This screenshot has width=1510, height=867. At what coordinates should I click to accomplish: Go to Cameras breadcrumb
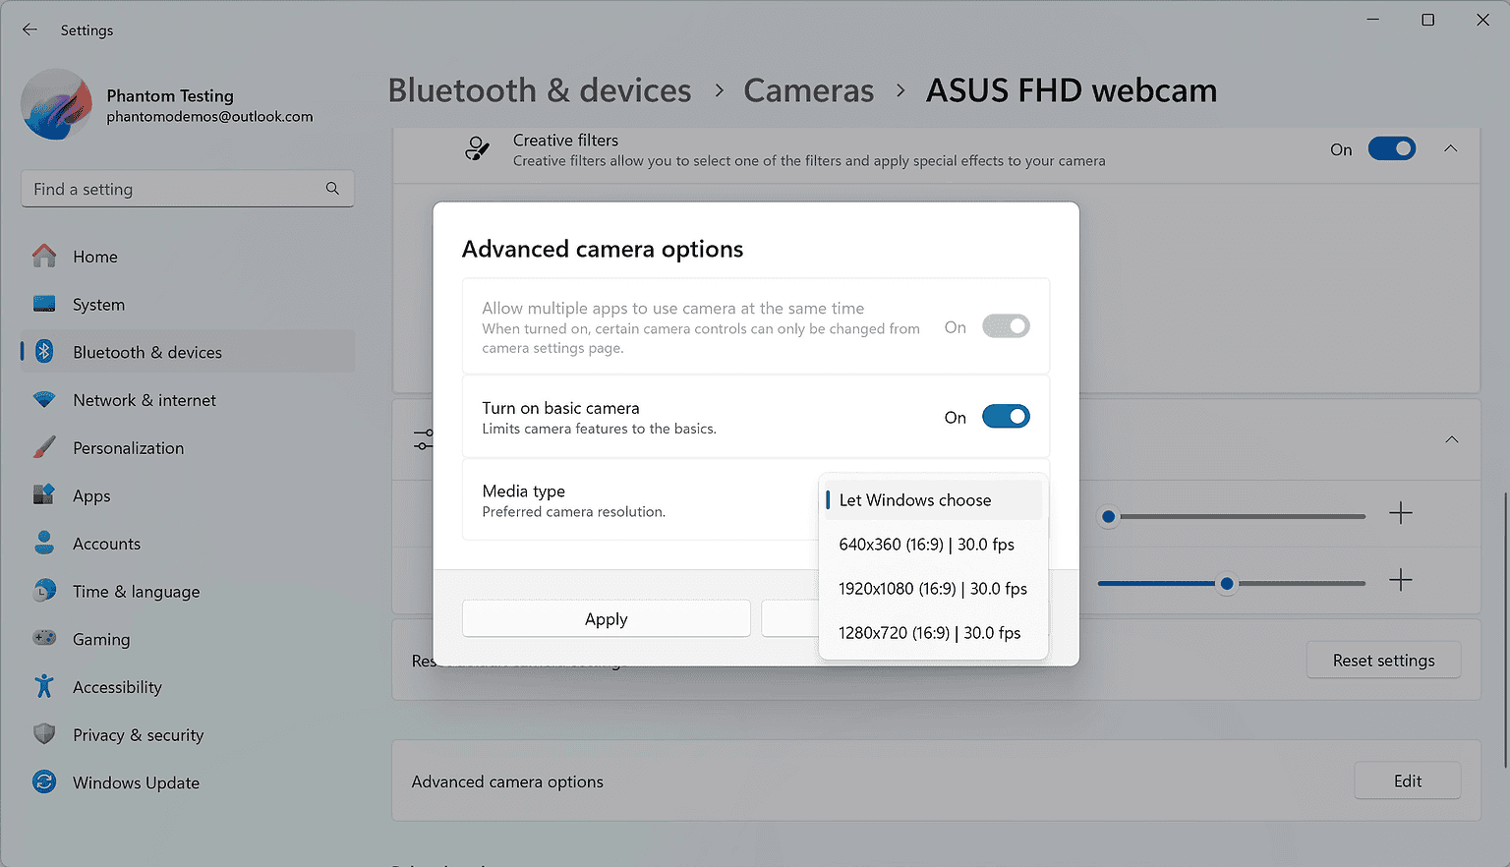pos(808,90)
